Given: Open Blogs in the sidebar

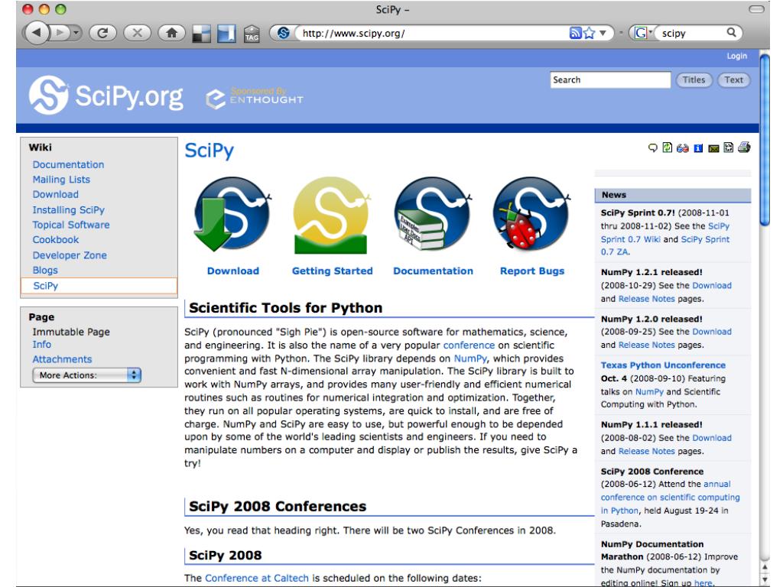Looking at the screenshot, I should (45, 271).
